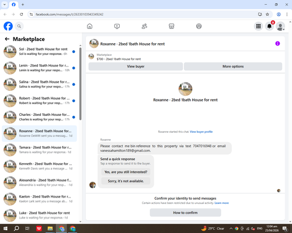The width and height of the screenshot is (292, 233).
Task: Open Facebook search magnifier
Action: (19, 26)
